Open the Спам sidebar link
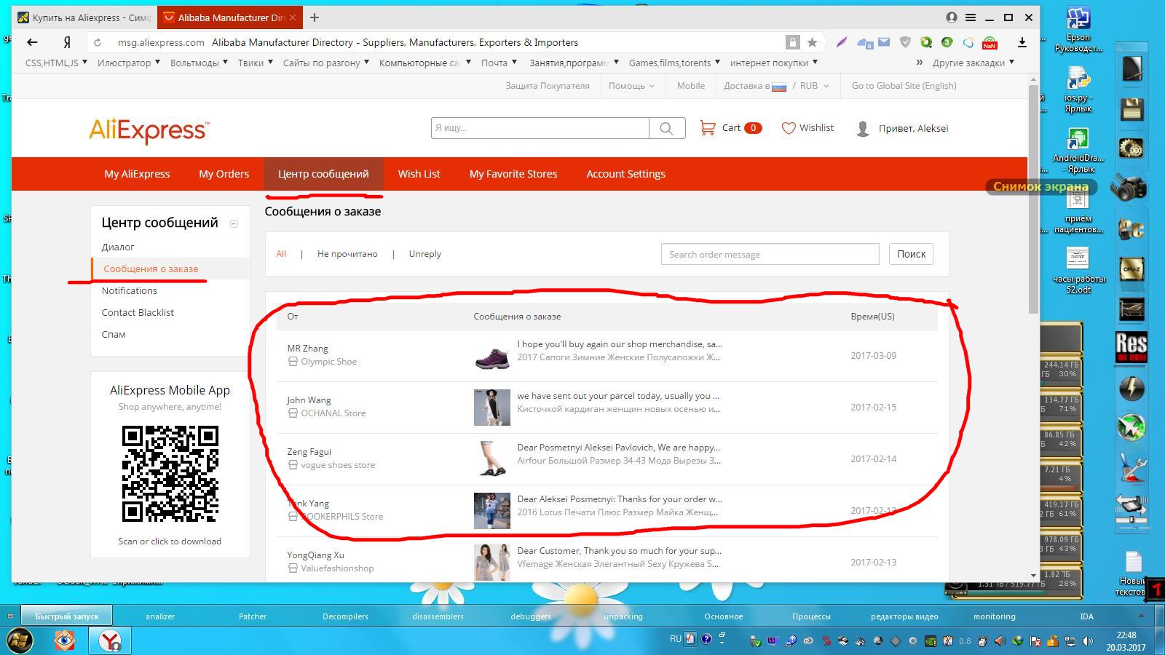The height and width of the screenshot is (655, 1165). 114,334
